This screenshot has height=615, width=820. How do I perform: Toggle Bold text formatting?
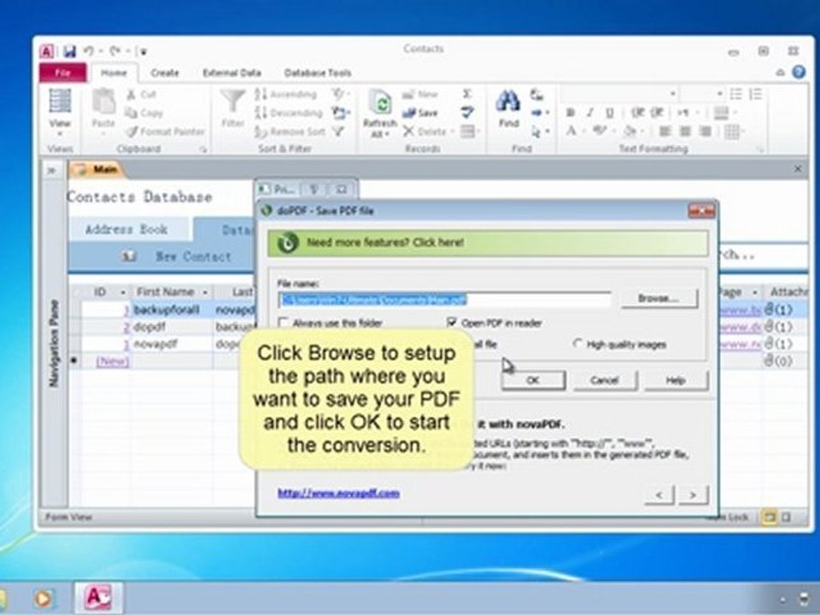571,113
